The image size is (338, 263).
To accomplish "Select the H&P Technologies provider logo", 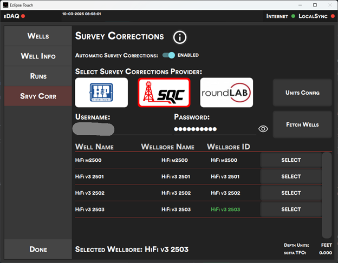I will (x=101, y=93).
